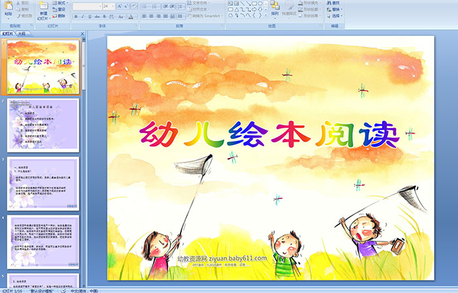Choose the right block arrow shape
The image size is (458, 293).
(254, 9)
